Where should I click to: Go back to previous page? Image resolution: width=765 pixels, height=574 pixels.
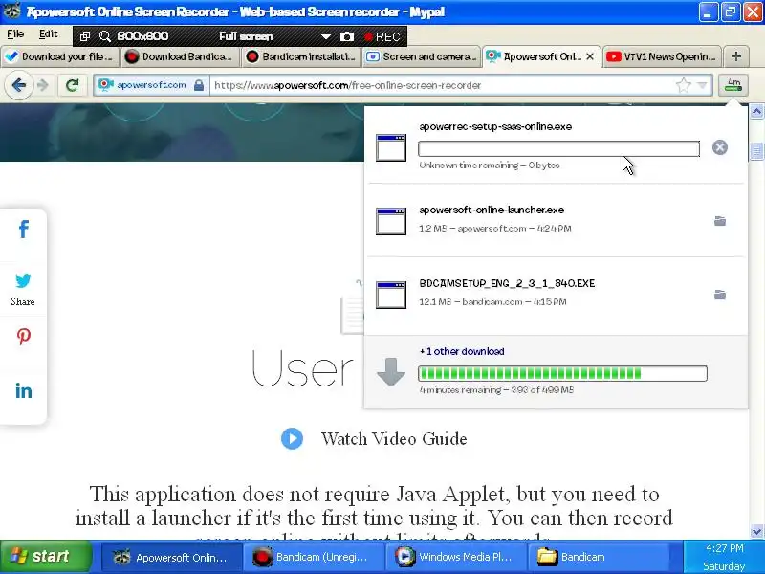18,85
